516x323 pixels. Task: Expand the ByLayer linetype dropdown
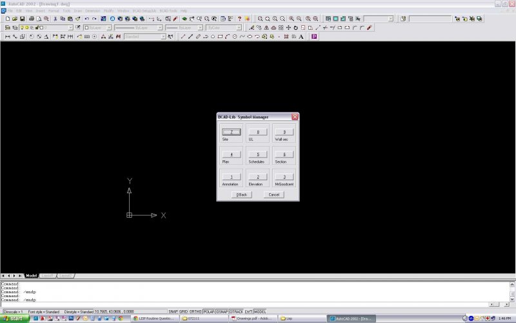coord(159,28)
